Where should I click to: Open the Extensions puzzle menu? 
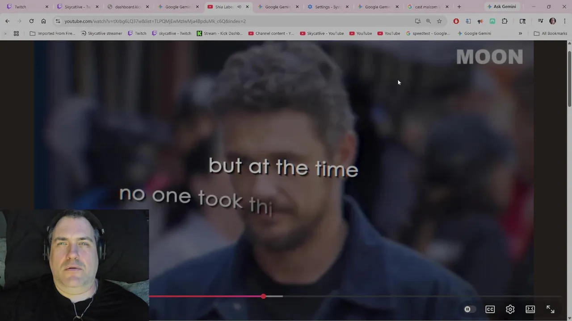click(505, 21)
